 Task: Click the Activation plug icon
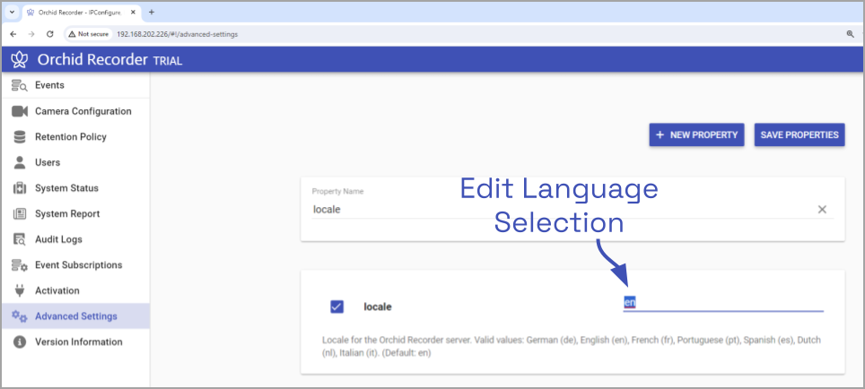click(x=20, y=290)
